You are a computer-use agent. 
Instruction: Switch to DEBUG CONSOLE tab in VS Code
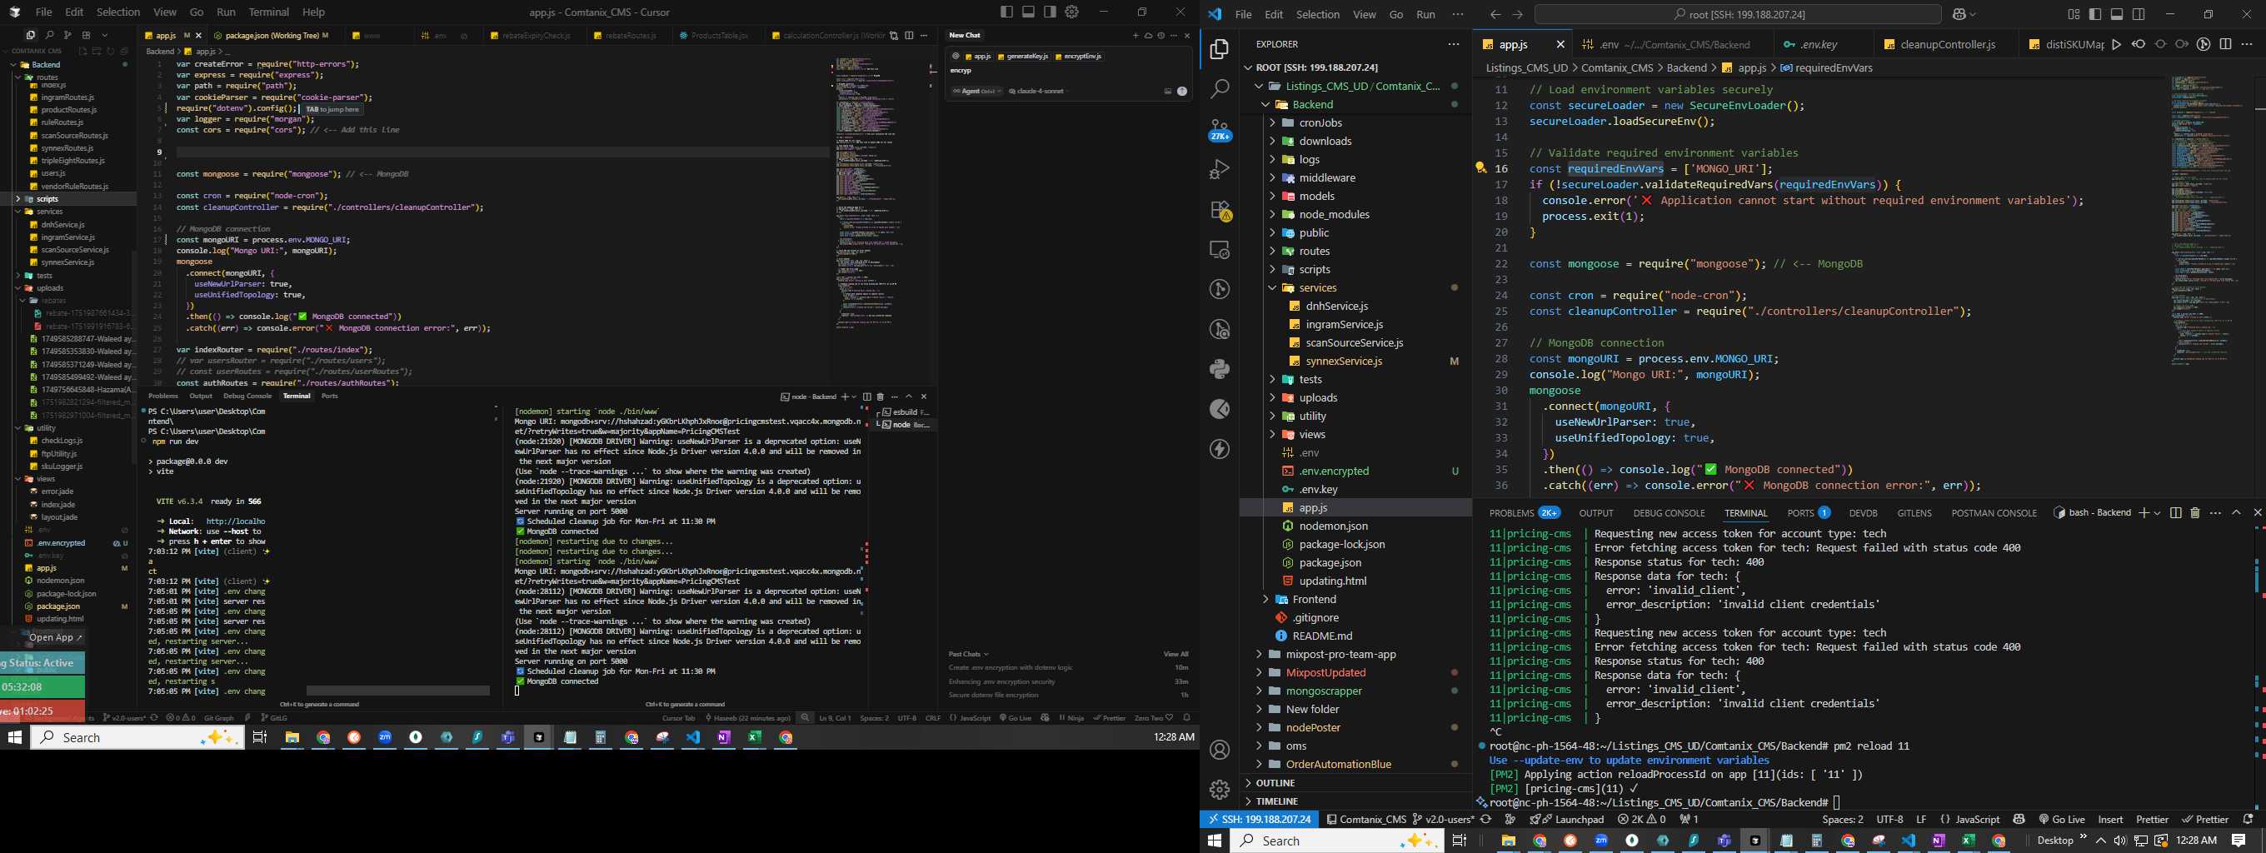tap(1669, 512)
